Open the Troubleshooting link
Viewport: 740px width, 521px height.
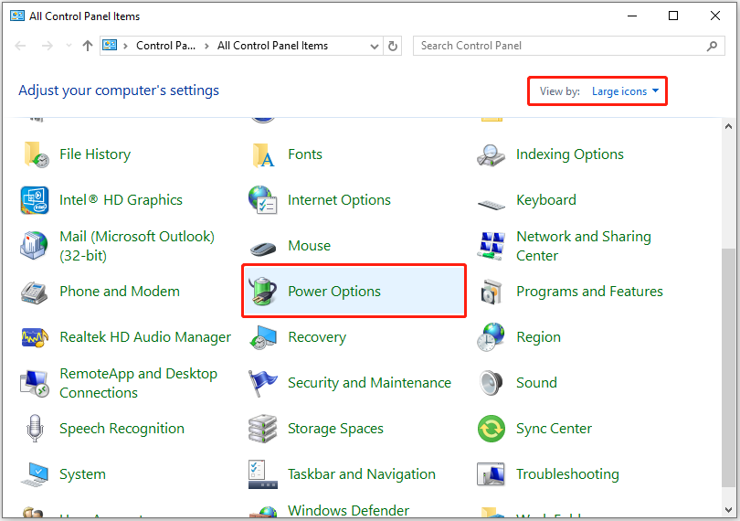pos(567,474)
